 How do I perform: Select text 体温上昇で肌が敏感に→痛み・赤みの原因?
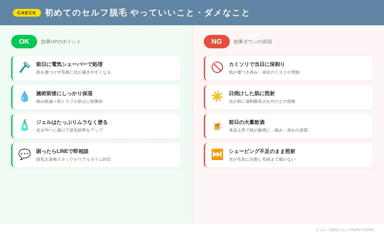268,130
